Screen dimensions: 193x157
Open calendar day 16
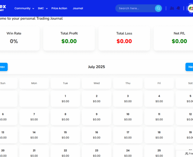coord(96,135)
